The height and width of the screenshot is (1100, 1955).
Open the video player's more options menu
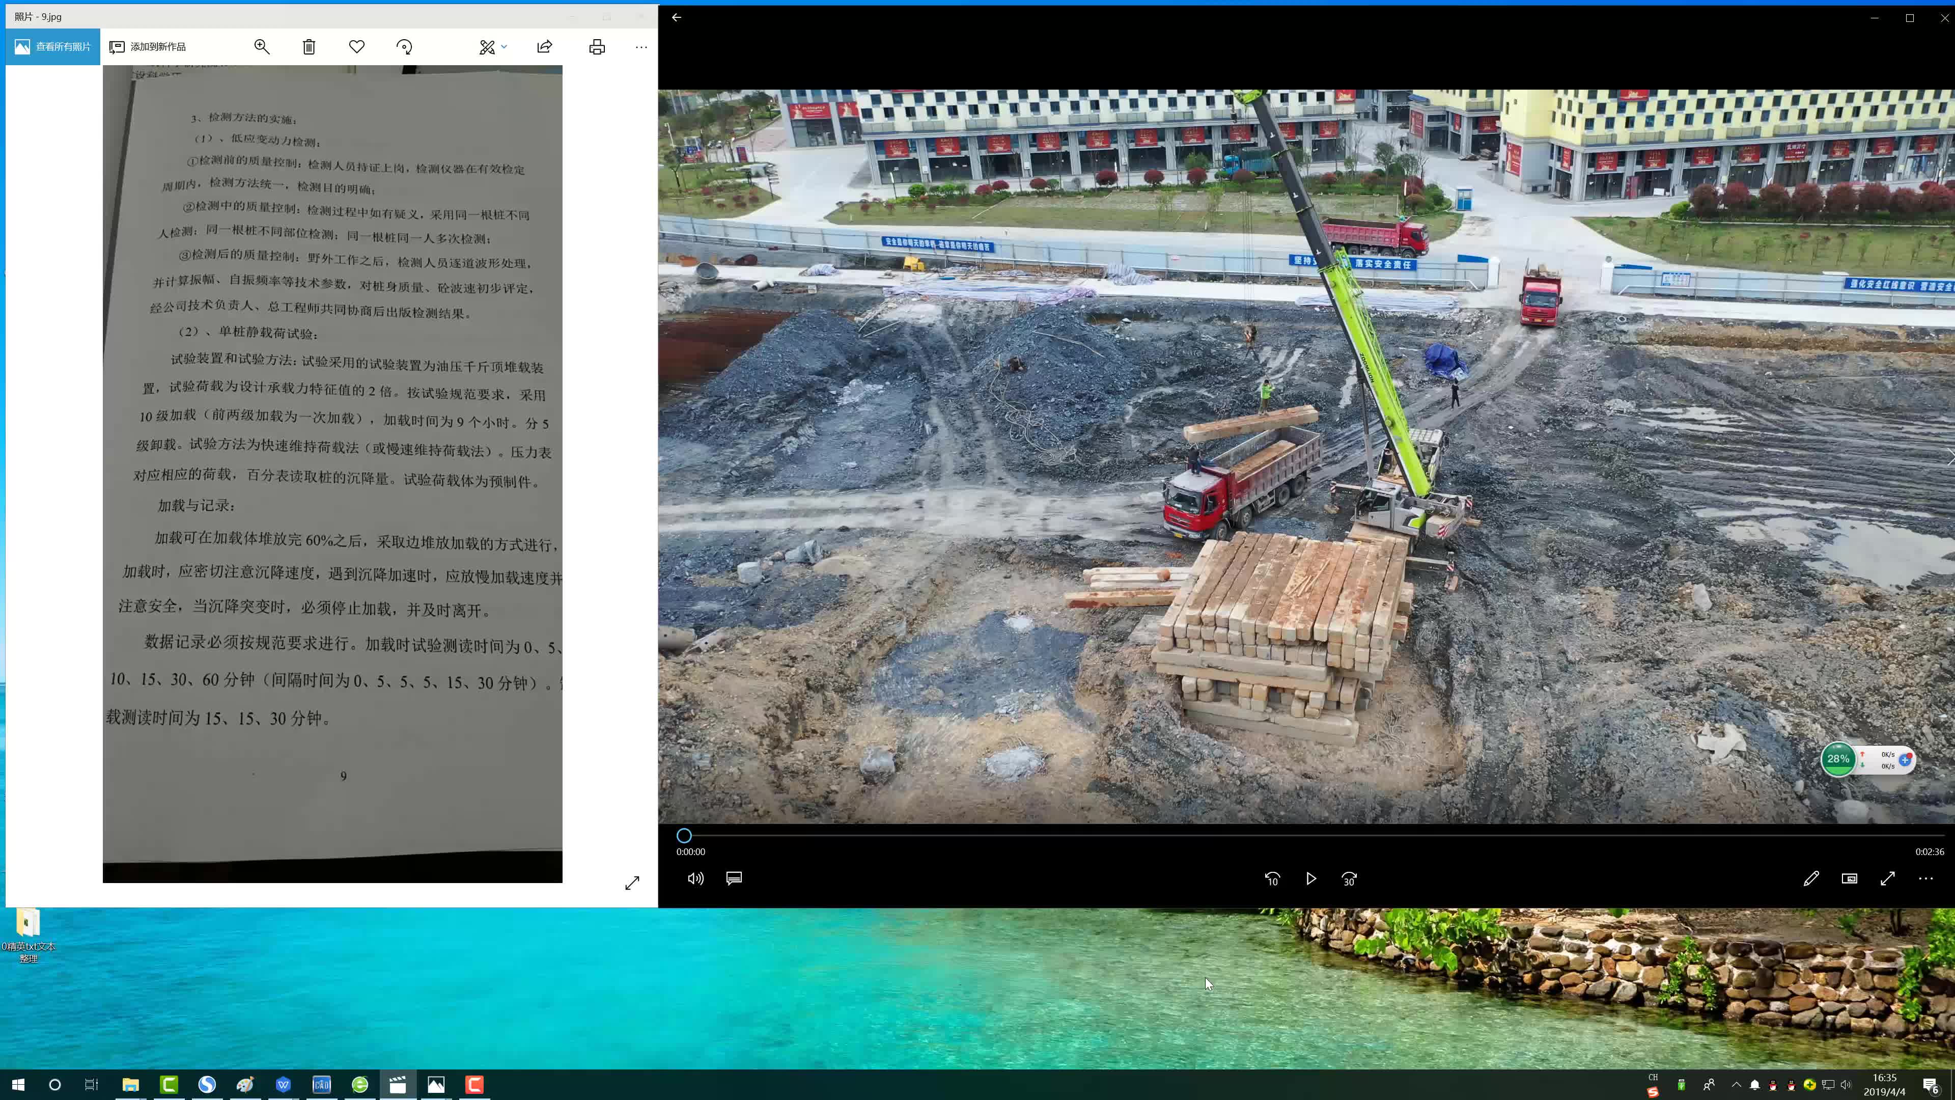pyautogui.click(x=1926, y=878)
